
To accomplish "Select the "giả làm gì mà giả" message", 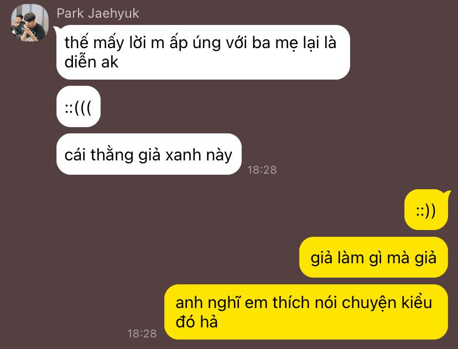I will coord(373,257).
